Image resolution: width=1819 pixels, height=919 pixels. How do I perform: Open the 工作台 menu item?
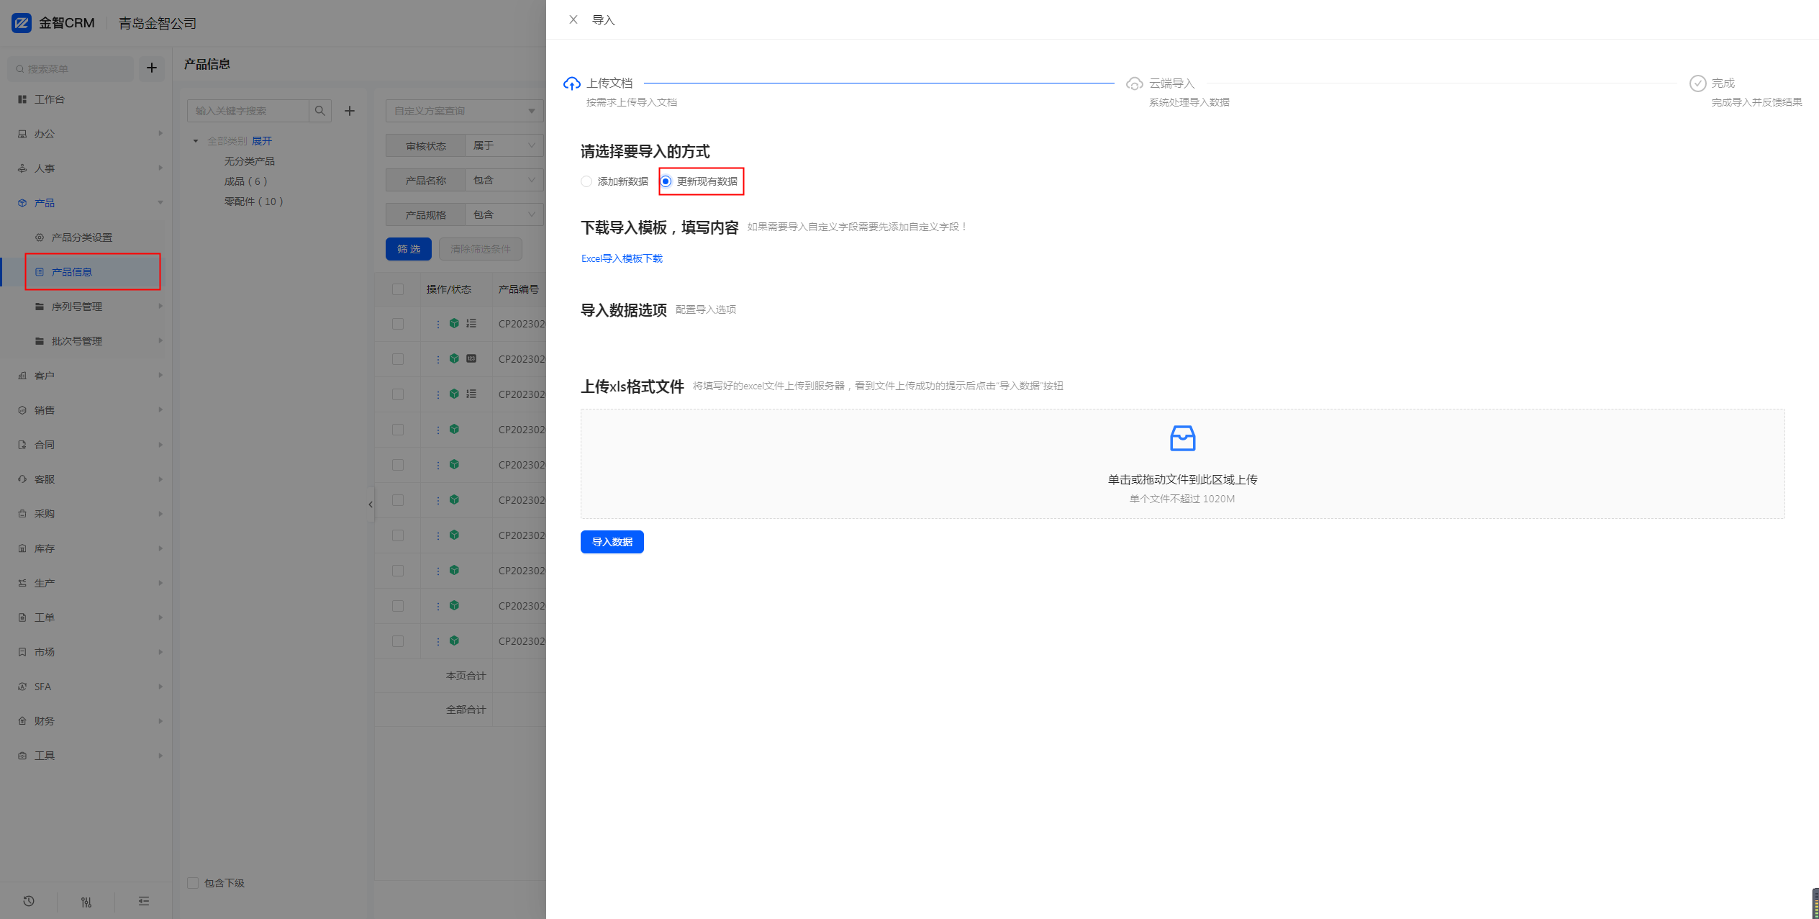coord(49,99)
